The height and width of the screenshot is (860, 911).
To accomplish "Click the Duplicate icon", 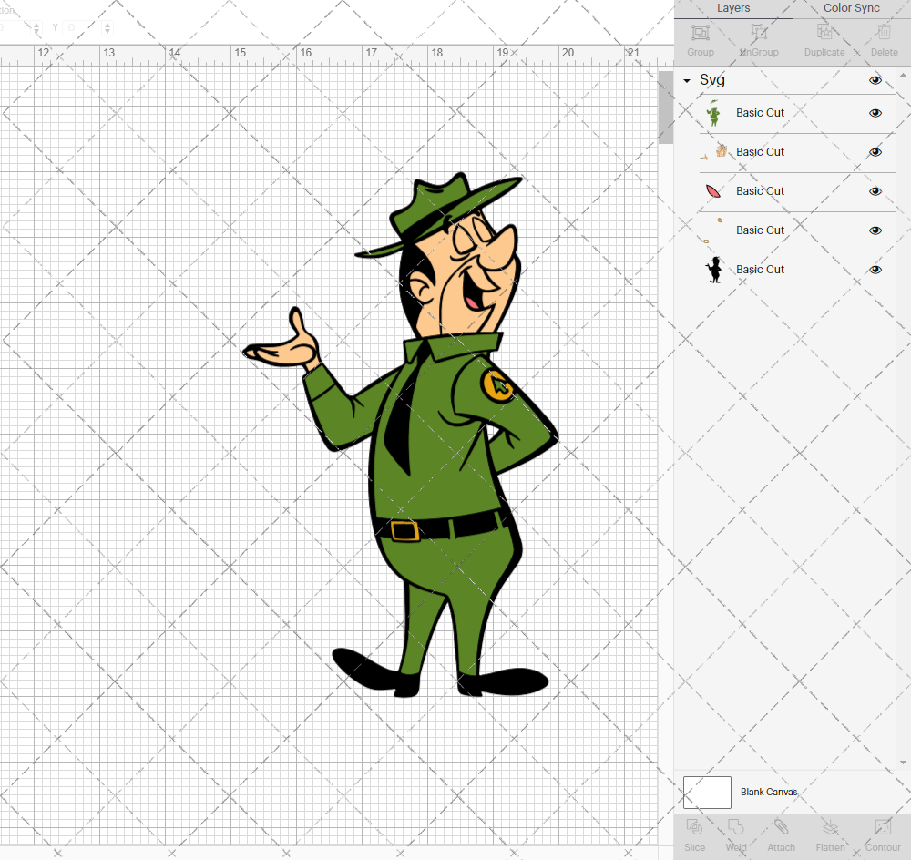I will (824, 32).
